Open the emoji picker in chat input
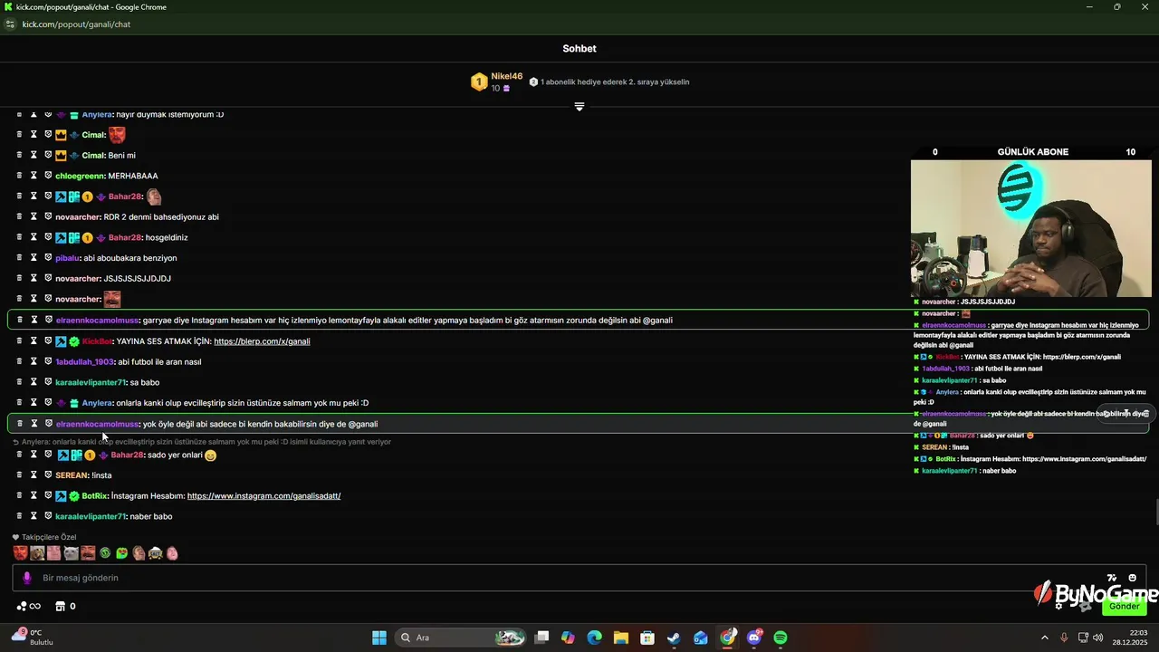 [x=1133, y=578]
